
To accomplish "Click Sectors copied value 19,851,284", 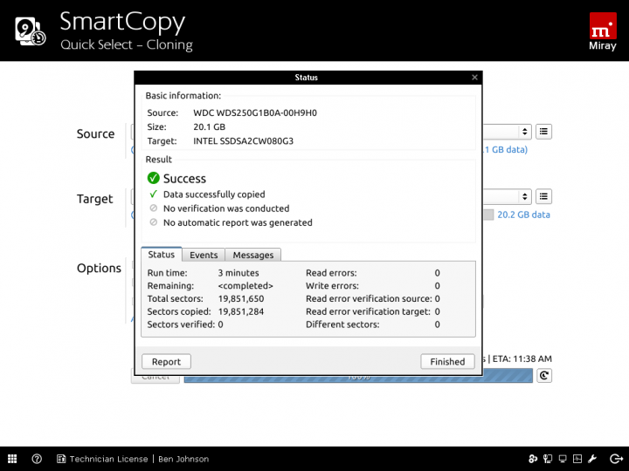I will [x=241, y=311].
